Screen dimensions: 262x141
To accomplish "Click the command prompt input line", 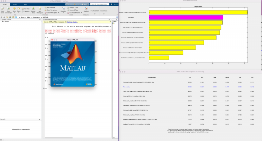I will [x=78, y=88].
